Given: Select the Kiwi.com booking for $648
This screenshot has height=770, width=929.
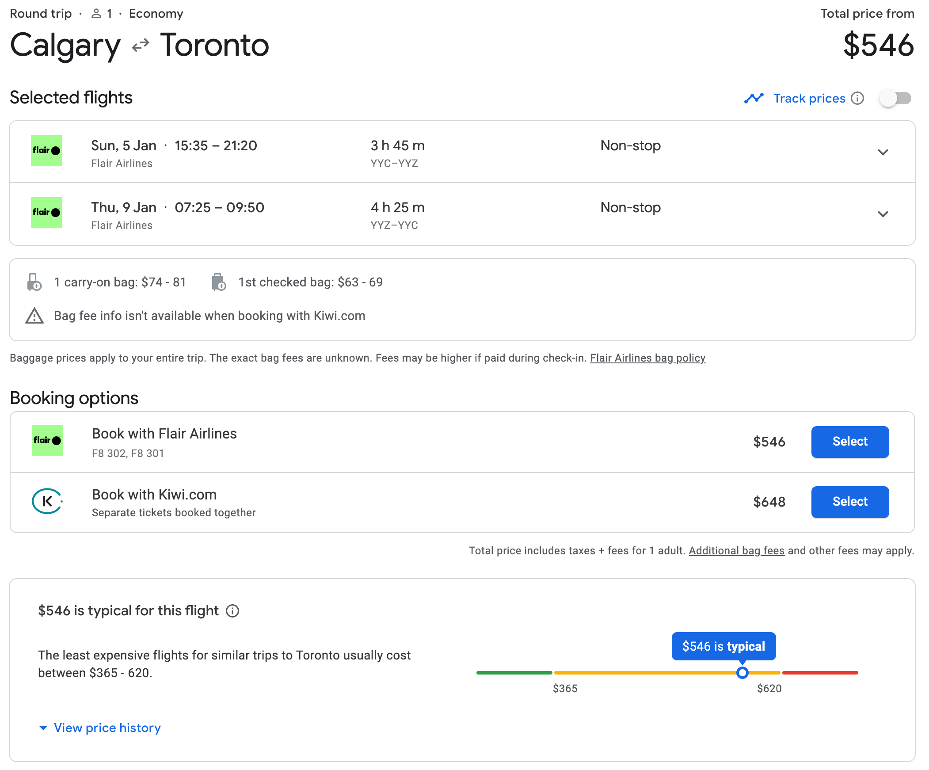Looking at the screenshot, I should (850, 502).
